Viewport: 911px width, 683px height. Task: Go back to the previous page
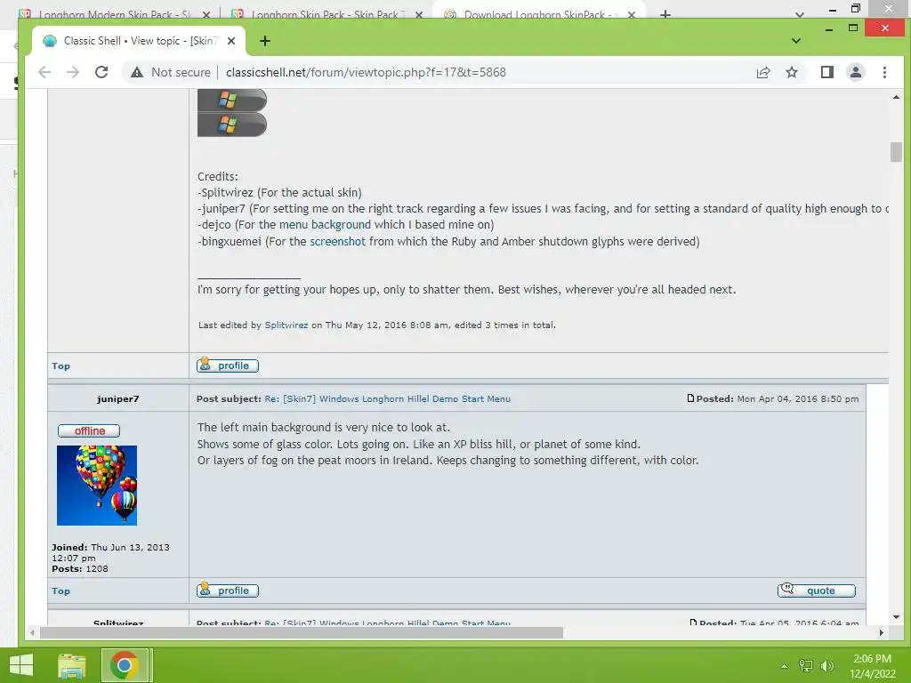(x=44, y=72)
